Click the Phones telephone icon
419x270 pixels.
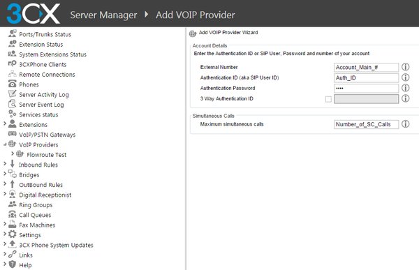click(13, 84)
